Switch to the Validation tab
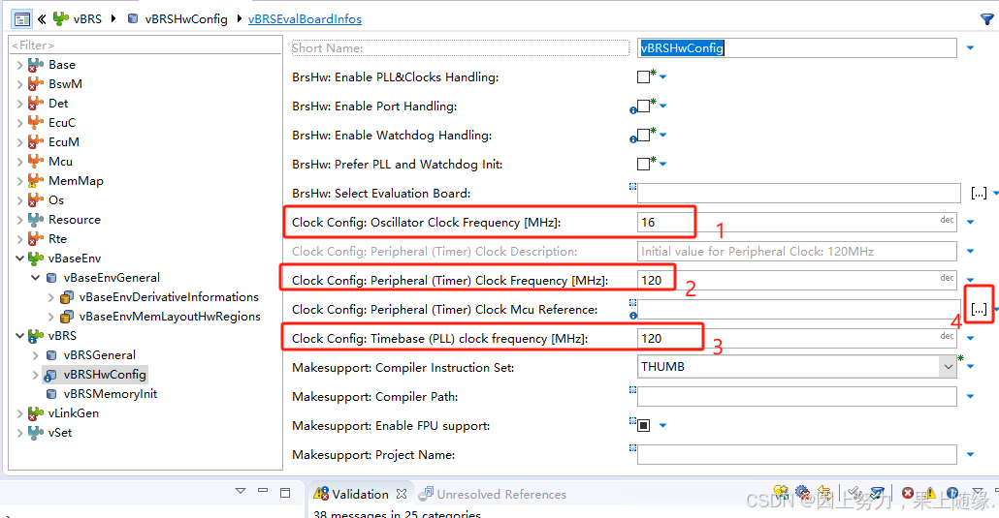The height and width of the screenshot is (518, 999). click(x=360, y=495)
